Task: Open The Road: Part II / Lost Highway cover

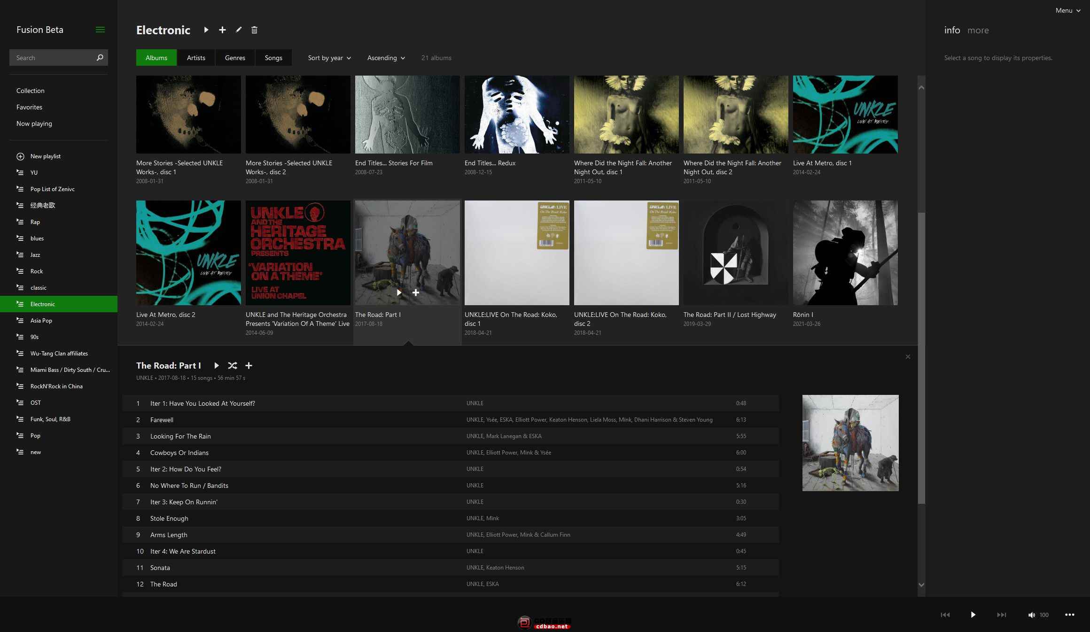Action: point(736,253)
